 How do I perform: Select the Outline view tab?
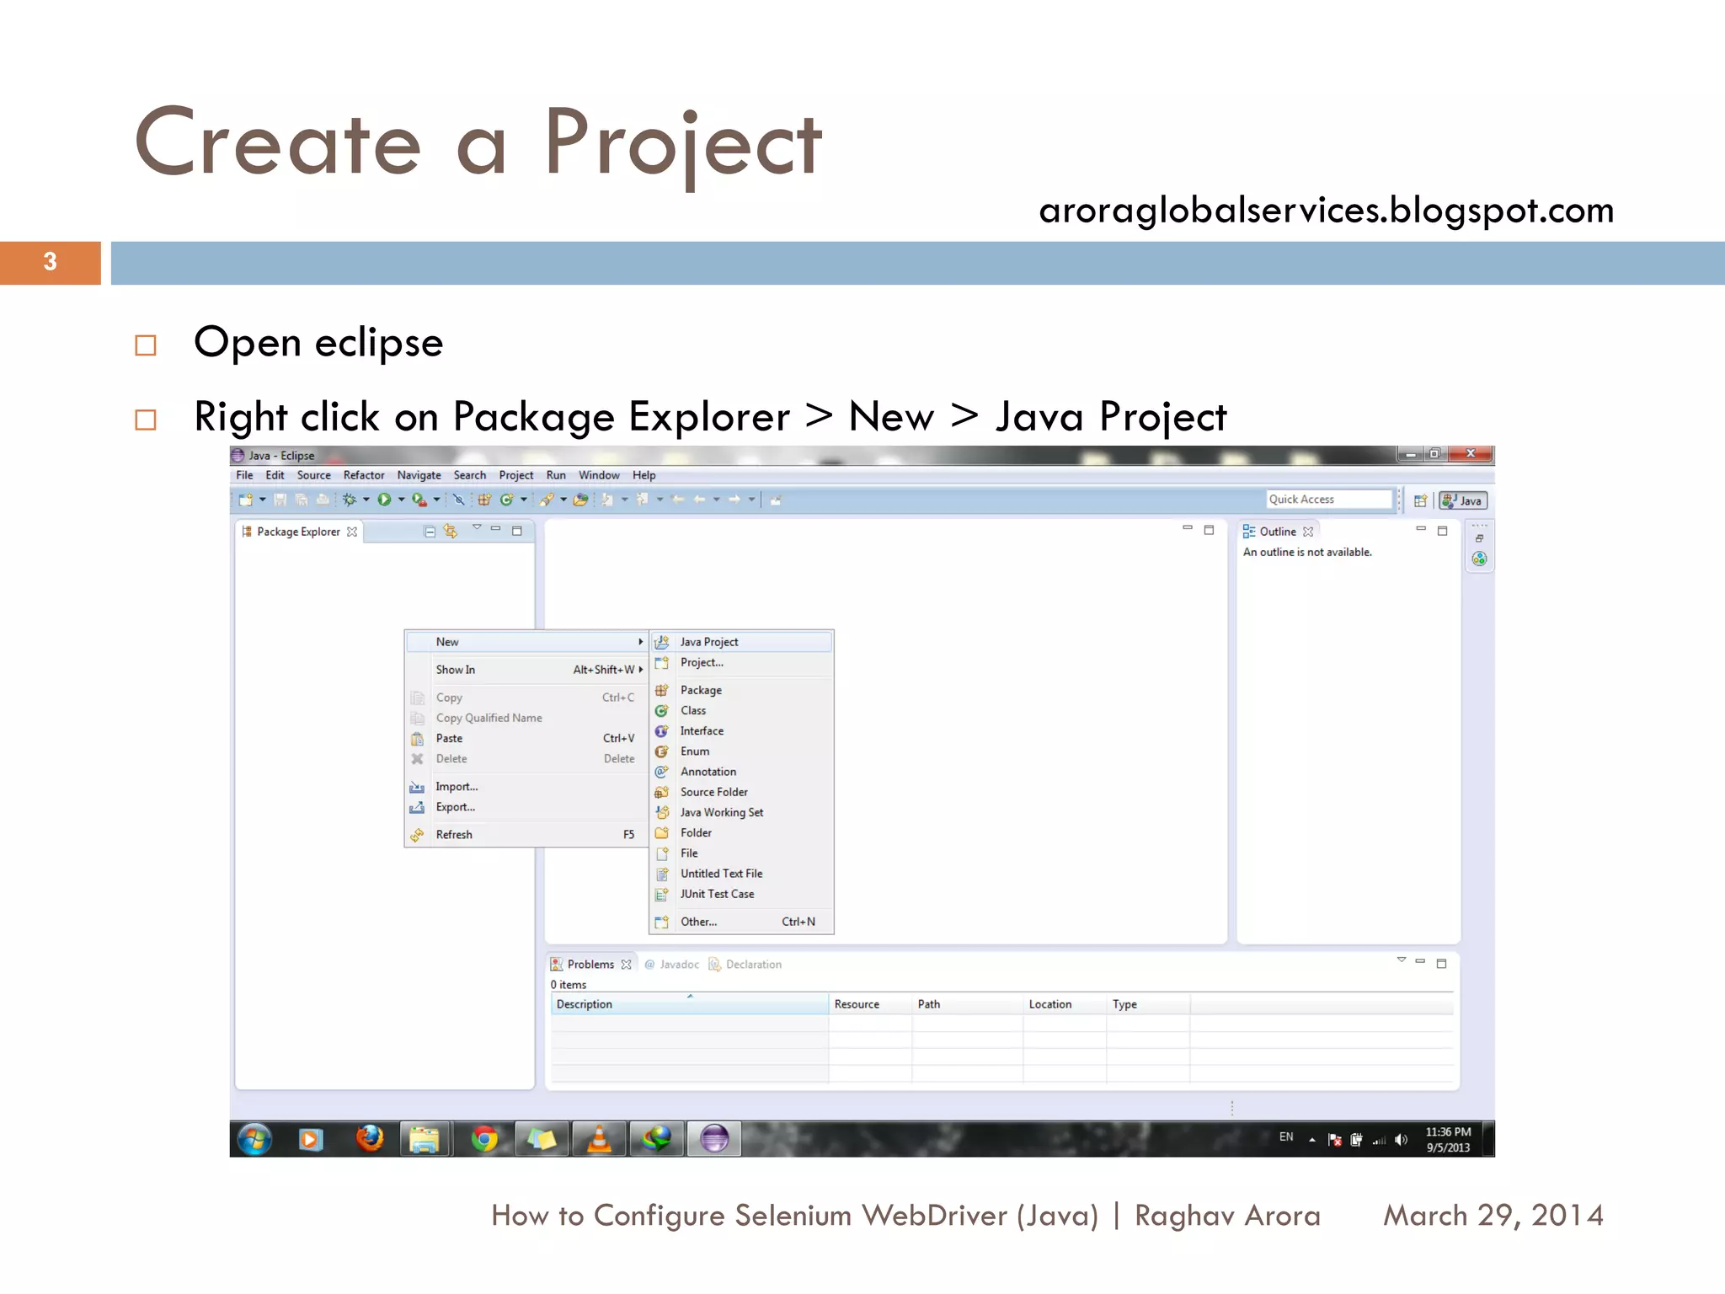[1278, 532]
